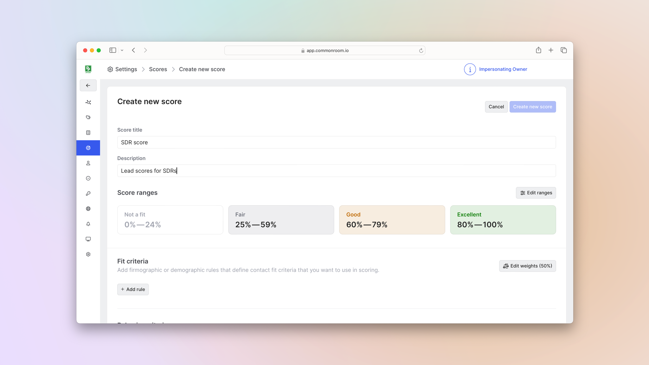Expand the Safari sidebar dropdown chevron
Screen dimensions: 649x365
pos(122,50)
